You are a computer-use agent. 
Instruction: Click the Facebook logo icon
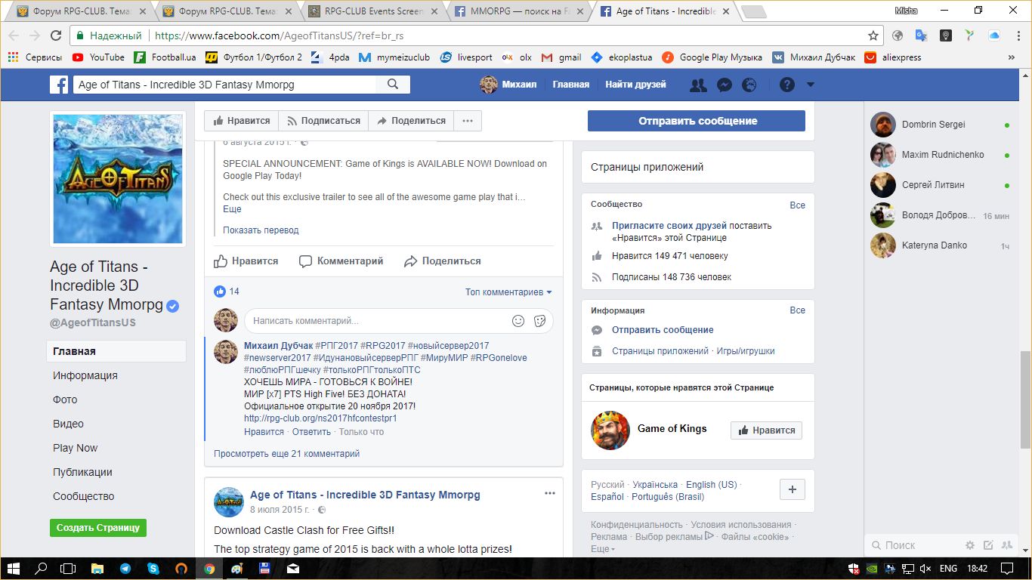pos(59,85)
